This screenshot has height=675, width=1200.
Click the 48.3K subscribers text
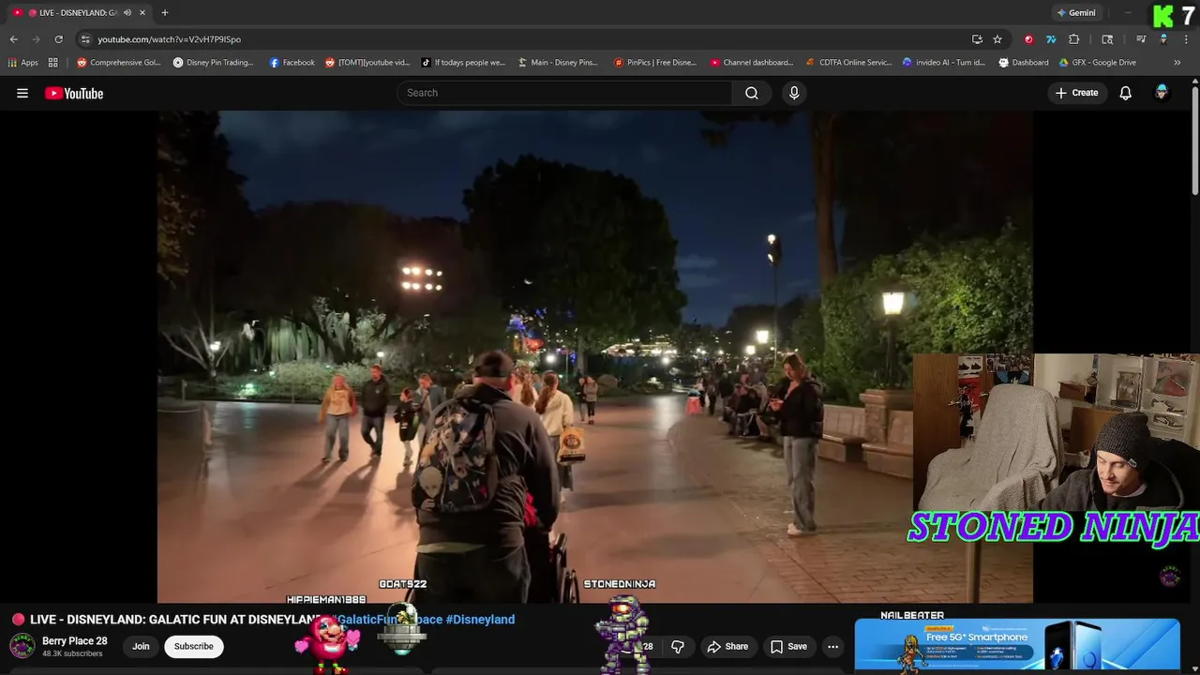(72, 654)
